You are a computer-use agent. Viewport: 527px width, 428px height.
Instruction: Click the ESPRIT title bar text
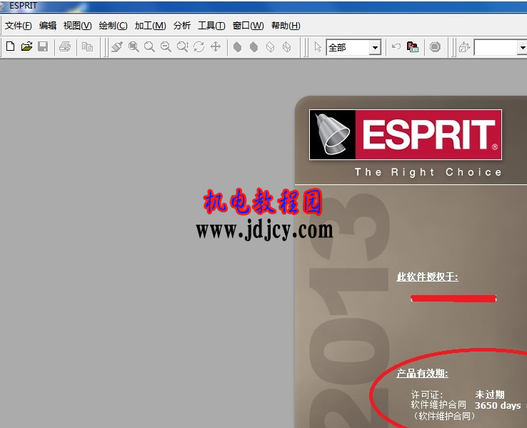coord(23,6)
